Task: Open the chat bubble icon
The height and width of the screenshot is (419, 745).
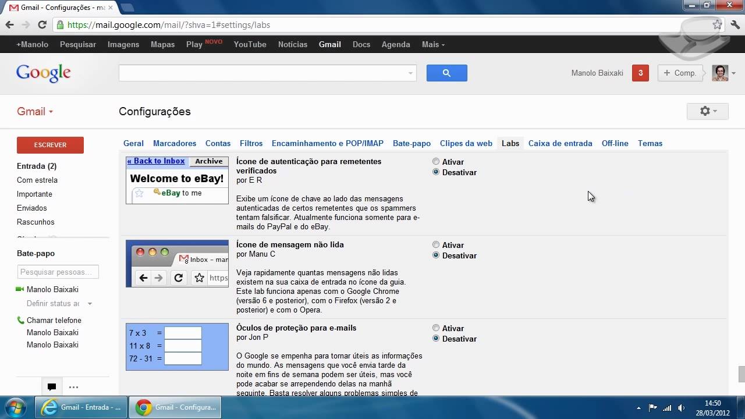Action: pos(51,387)
